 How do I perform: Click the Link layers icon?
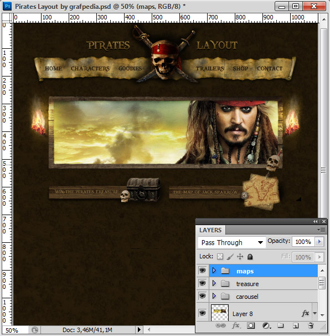pyautogui.click(x=220, y=325)
